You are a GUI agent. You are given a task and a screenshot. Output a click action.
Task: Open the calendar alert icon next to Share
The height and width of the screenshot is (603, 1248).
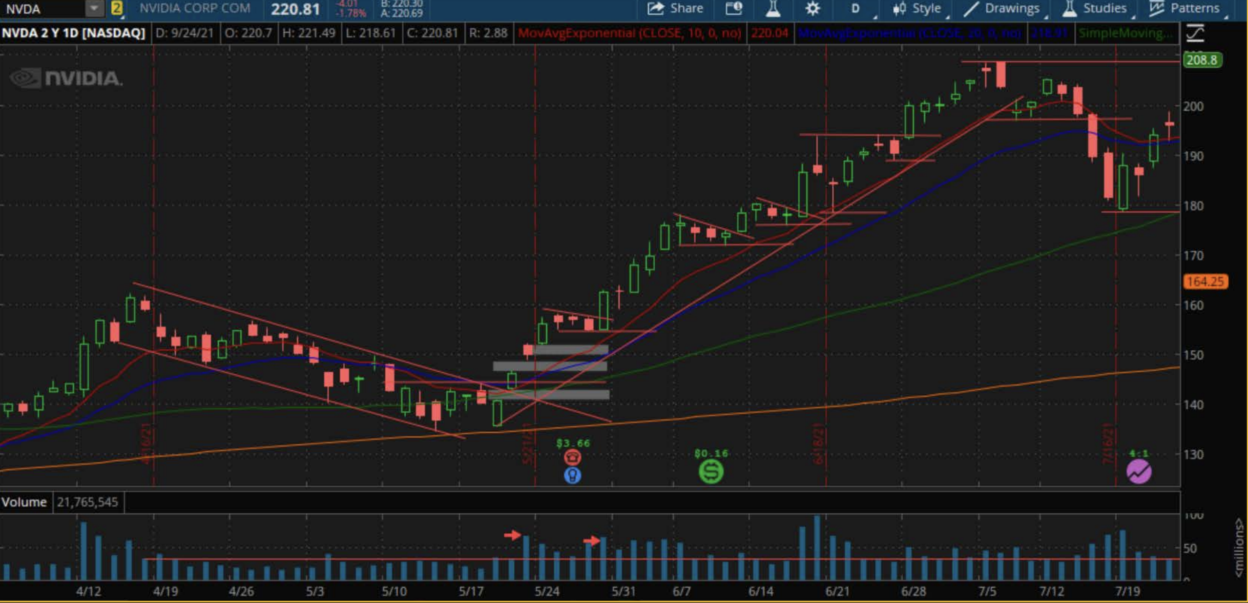click(x=733, y=8)
